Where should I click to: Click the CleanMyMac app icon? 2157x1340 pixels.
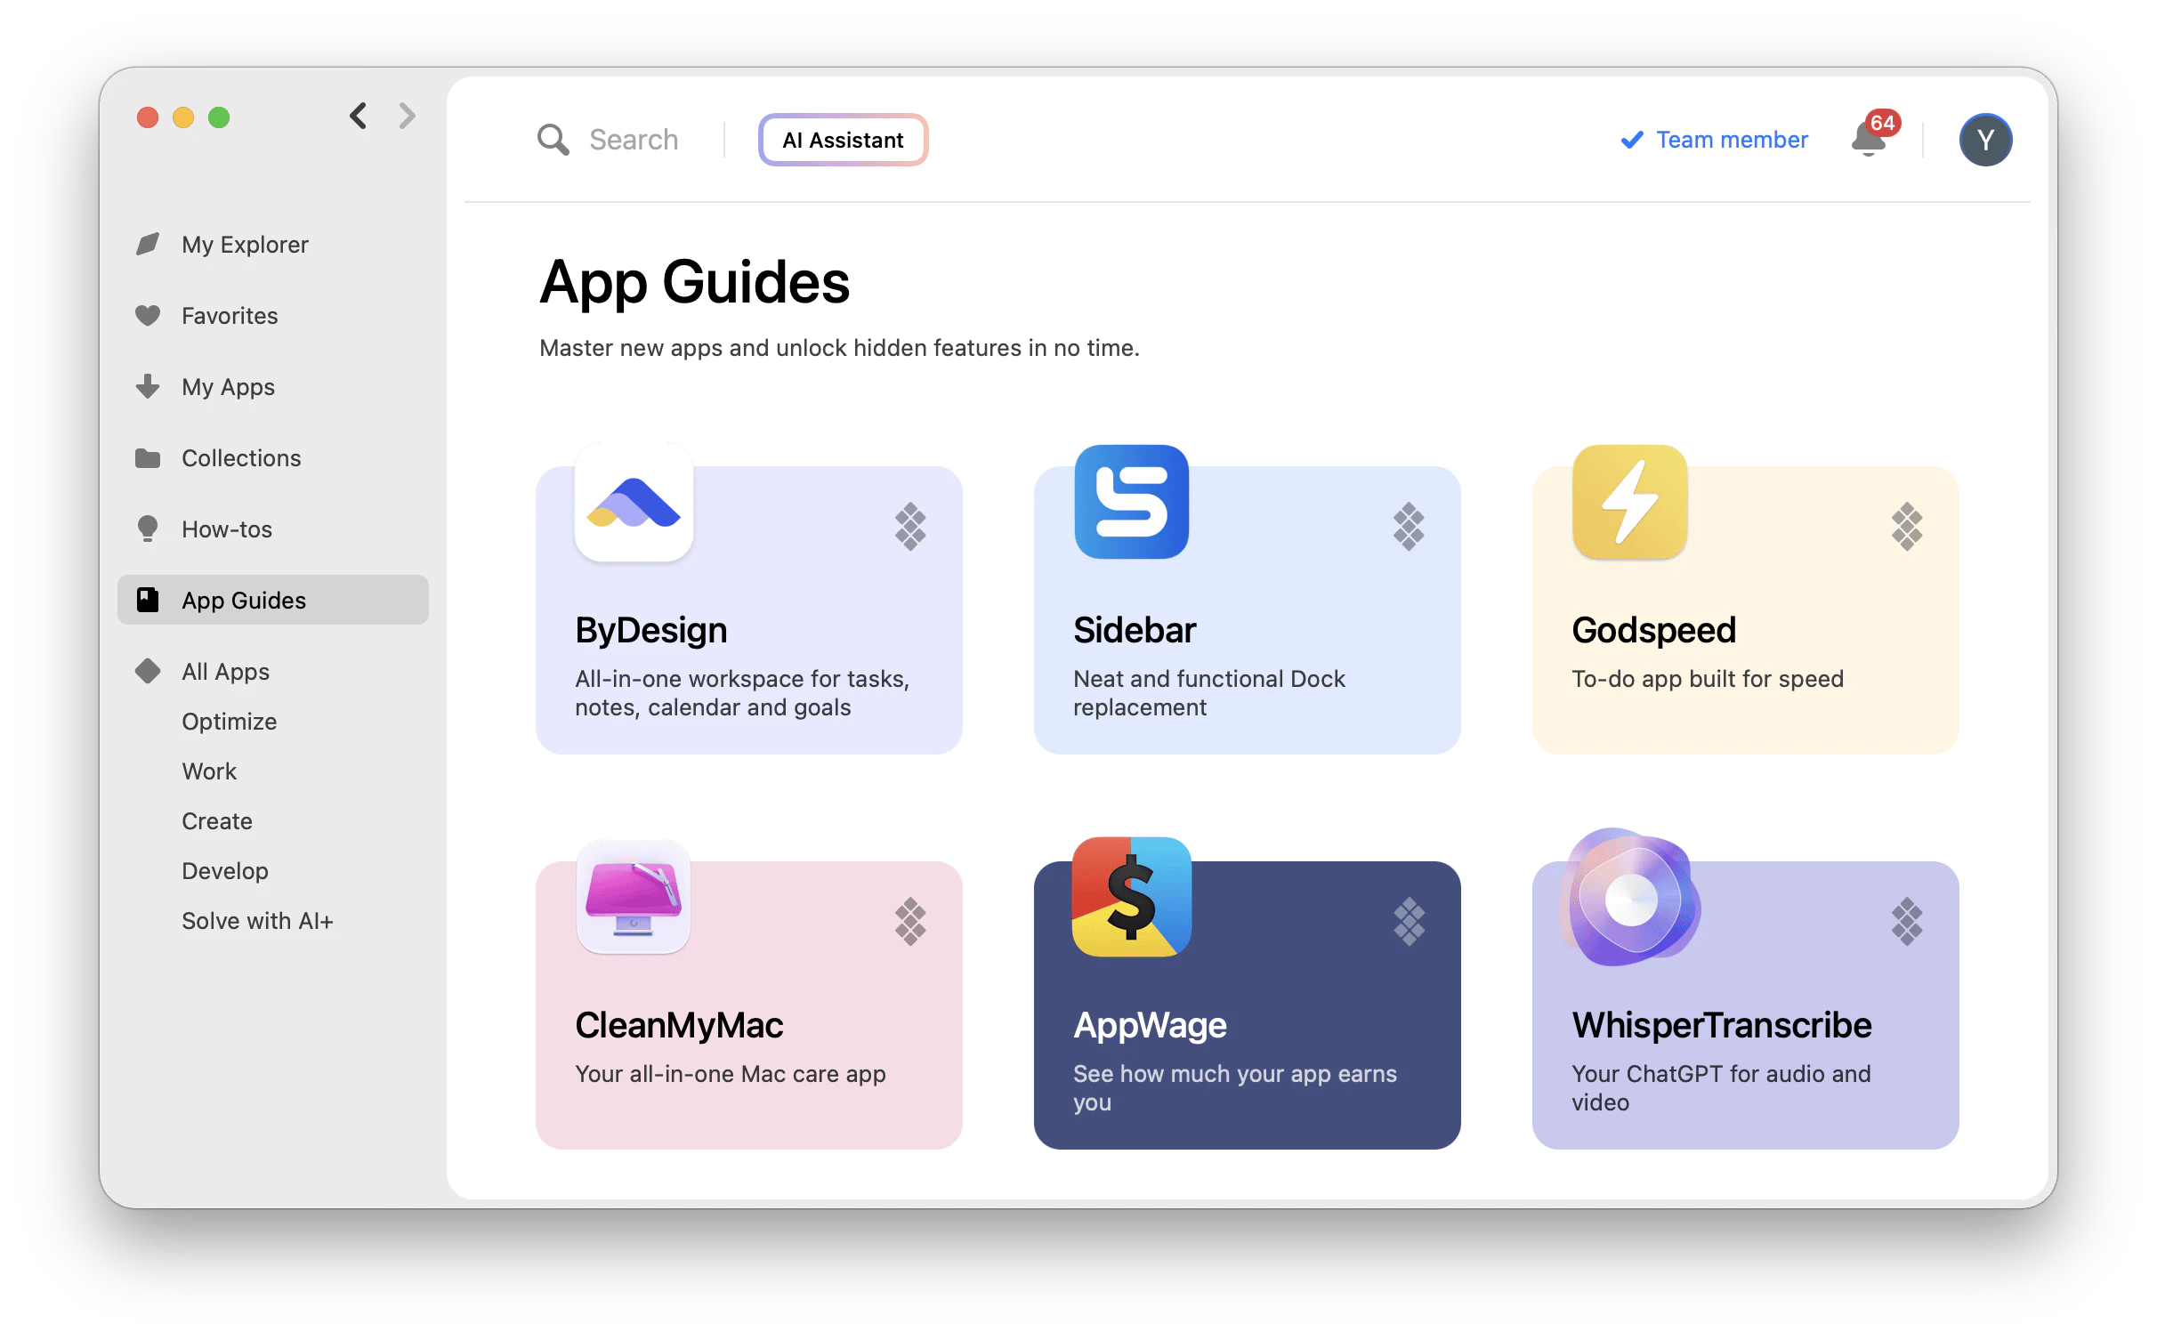pos(634,897)
